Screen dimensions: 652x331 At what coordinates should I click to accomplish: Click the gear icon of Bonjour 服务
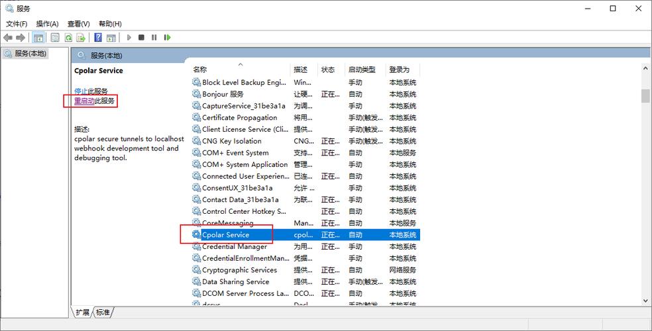click(196, 94)
